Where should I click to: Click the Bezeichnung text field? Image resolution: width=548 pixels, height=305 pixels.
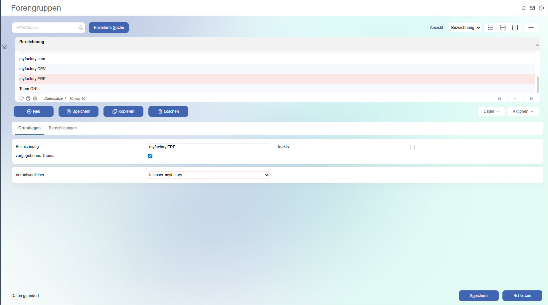click(x=209, y=147)
